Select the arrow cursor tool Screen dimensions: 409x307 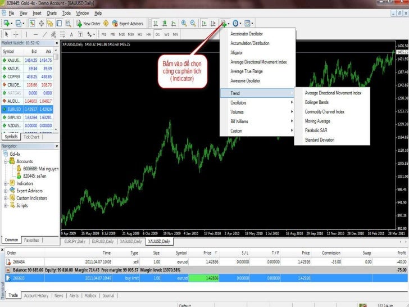click(x=7, y=34)
